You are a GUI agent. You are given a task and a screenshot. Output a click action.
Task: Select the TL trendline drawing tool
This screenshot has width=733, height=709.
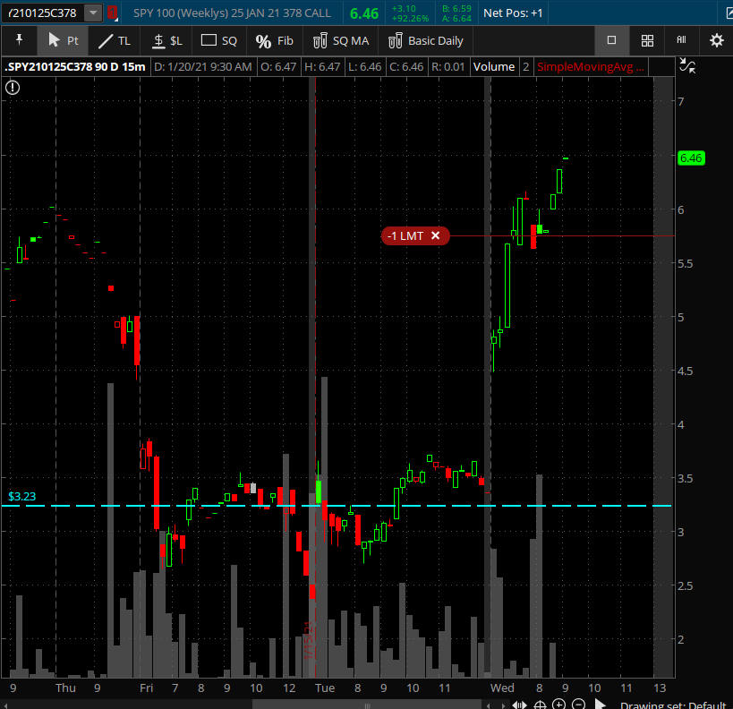point(115,40)
